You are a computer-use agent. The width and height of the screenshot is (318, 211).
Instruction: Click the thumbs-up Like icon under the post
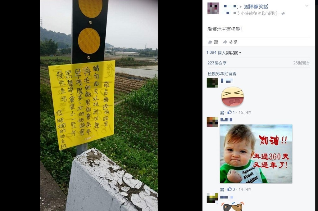pyautogui.click(x=210, y=42)
